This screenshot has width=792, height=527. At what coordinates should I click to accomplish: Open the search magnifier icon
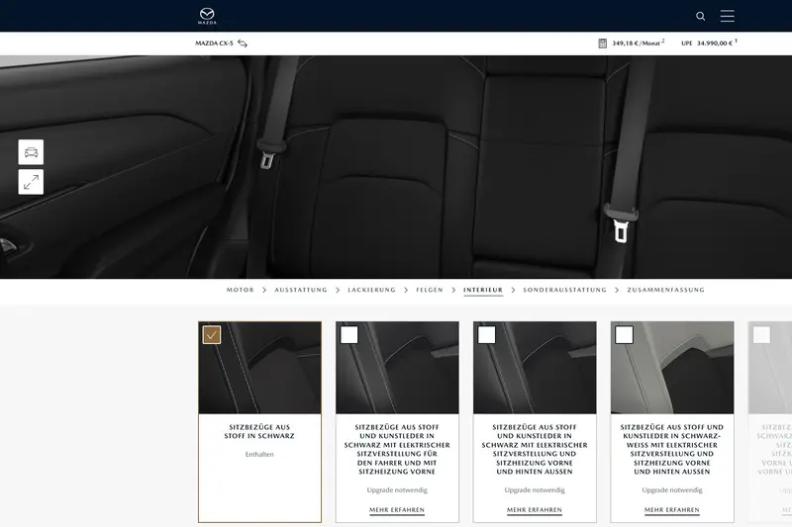(x=701, y=16)
